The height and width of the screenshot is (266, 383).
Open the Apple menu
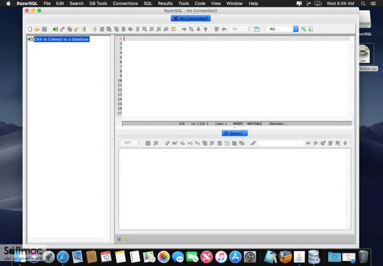8,3
